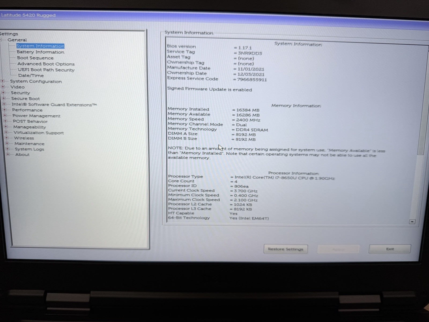Click the Processor ID value 806ea
Screen dimensions: 429x322
pos(241,186)
